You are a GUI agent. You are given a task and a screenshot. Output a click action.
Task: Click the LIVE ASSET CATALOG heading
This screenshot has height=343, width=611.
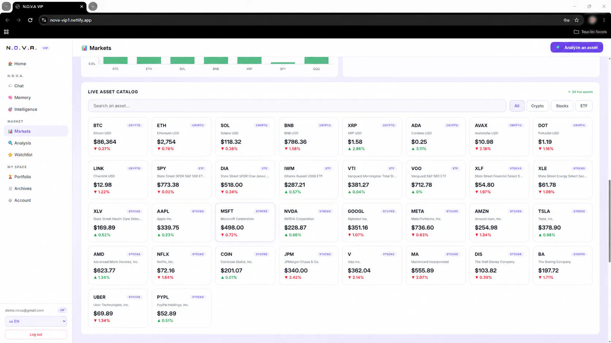pyautogui.click(x=113, y=92)
